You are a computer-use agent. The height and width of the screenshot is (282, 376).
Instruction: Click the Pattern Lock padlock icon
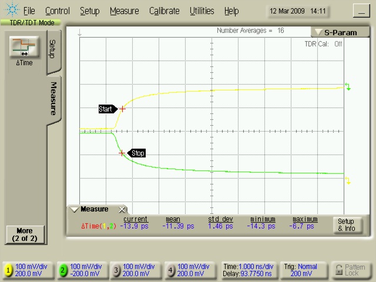tap(338, 270)
